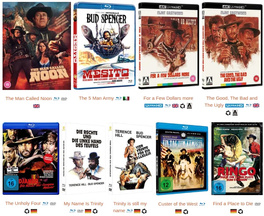Click the Italian flag icon after The 5 Man Army

click(126, 98)
